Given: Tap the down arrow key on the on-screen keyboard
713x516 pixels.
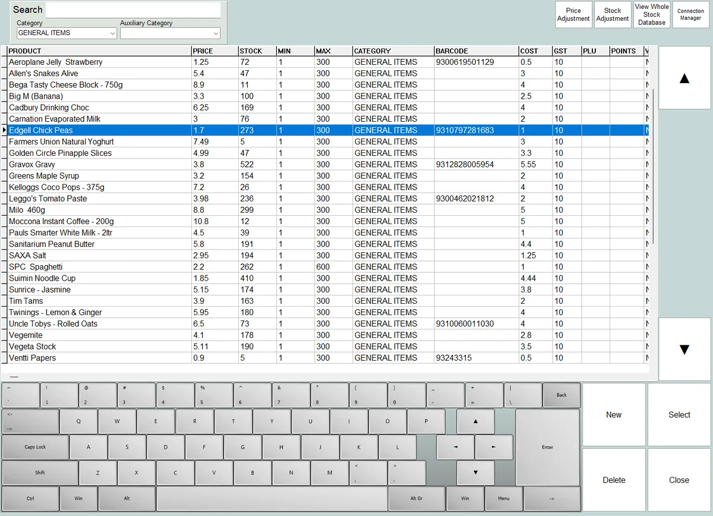Looking at the screenshot, I should pyautogui.click(x=475, y=473).
